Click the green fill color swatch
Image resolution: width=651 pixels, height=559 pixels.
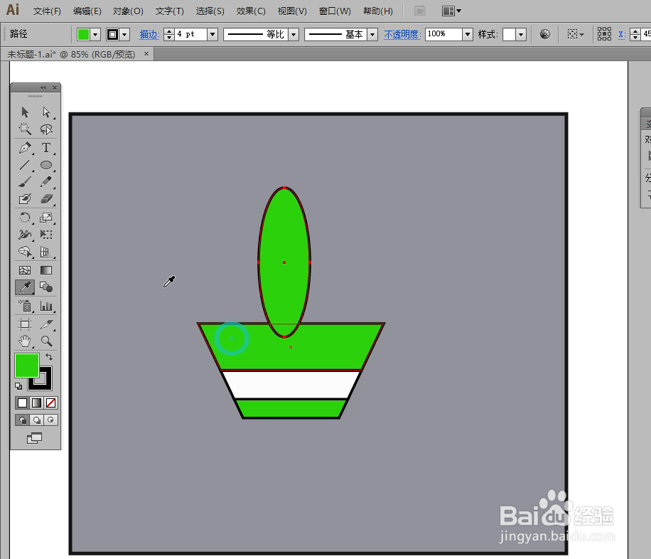point(84,33)
